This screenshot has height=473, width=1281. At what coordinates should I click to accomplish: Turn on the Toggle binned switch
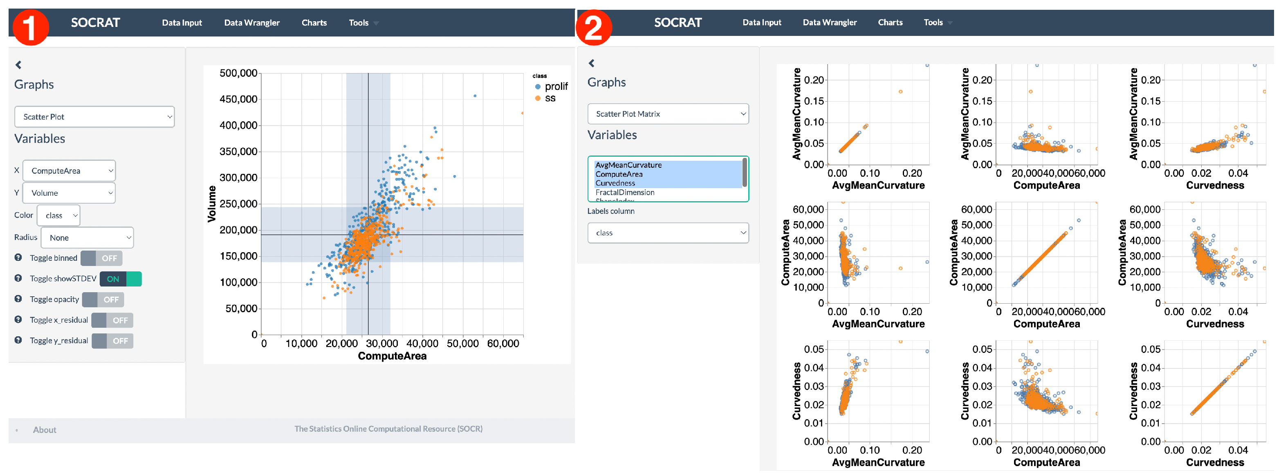pos(101,258)
